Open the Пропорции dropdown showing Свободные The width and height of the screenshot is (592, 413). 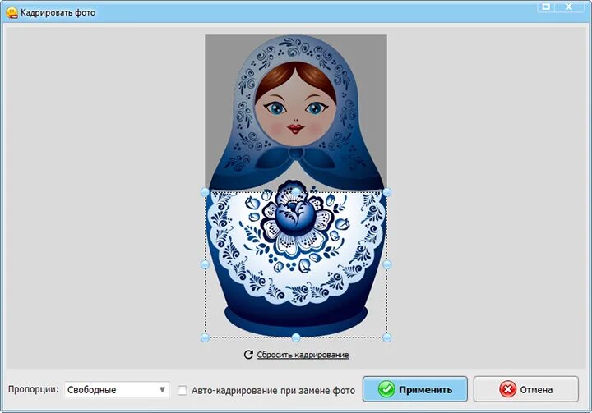117,390
